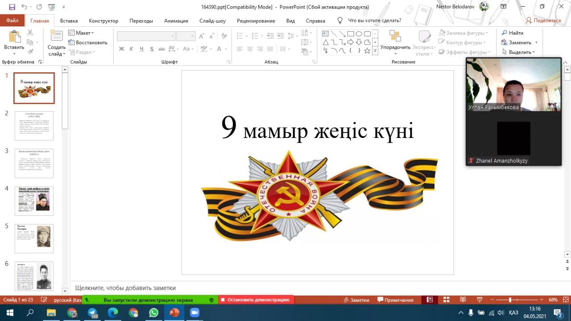Screen dimensions: 571x321
Task: Click the zoom slider handle
Action: coord(510,300)
